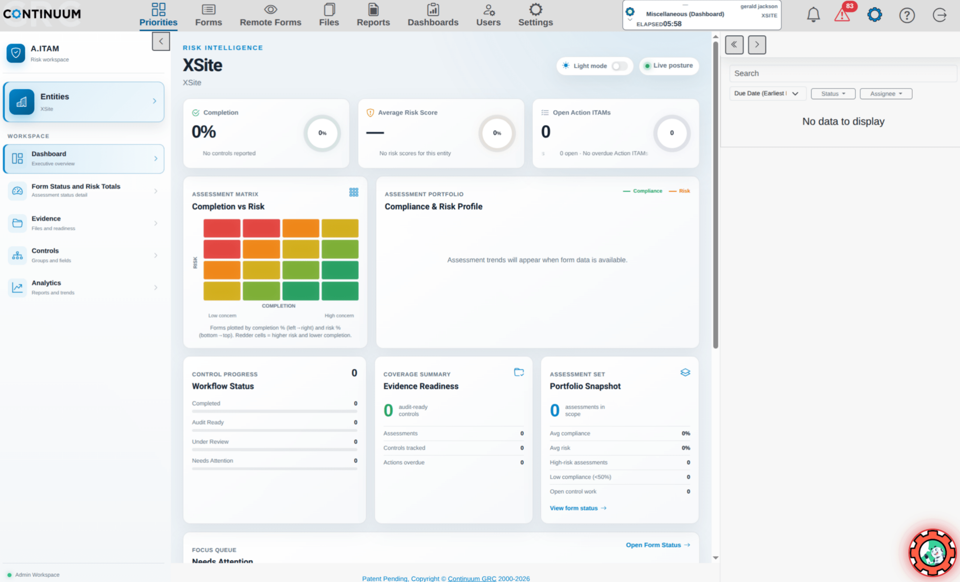
Task: Open the help question mark icon
Action: point(907,15)
